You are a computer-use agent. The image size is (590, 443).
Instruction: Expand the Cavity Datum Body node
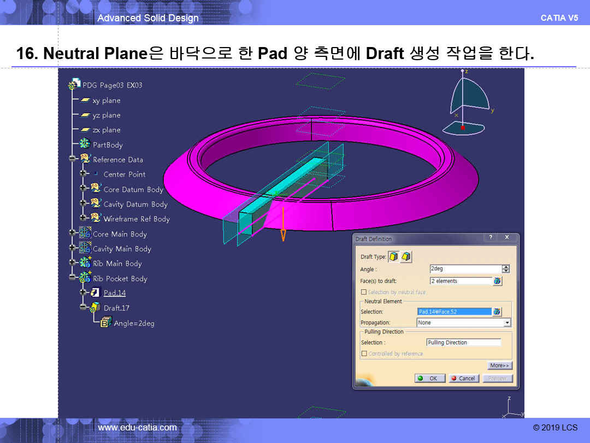click(83, 203)
